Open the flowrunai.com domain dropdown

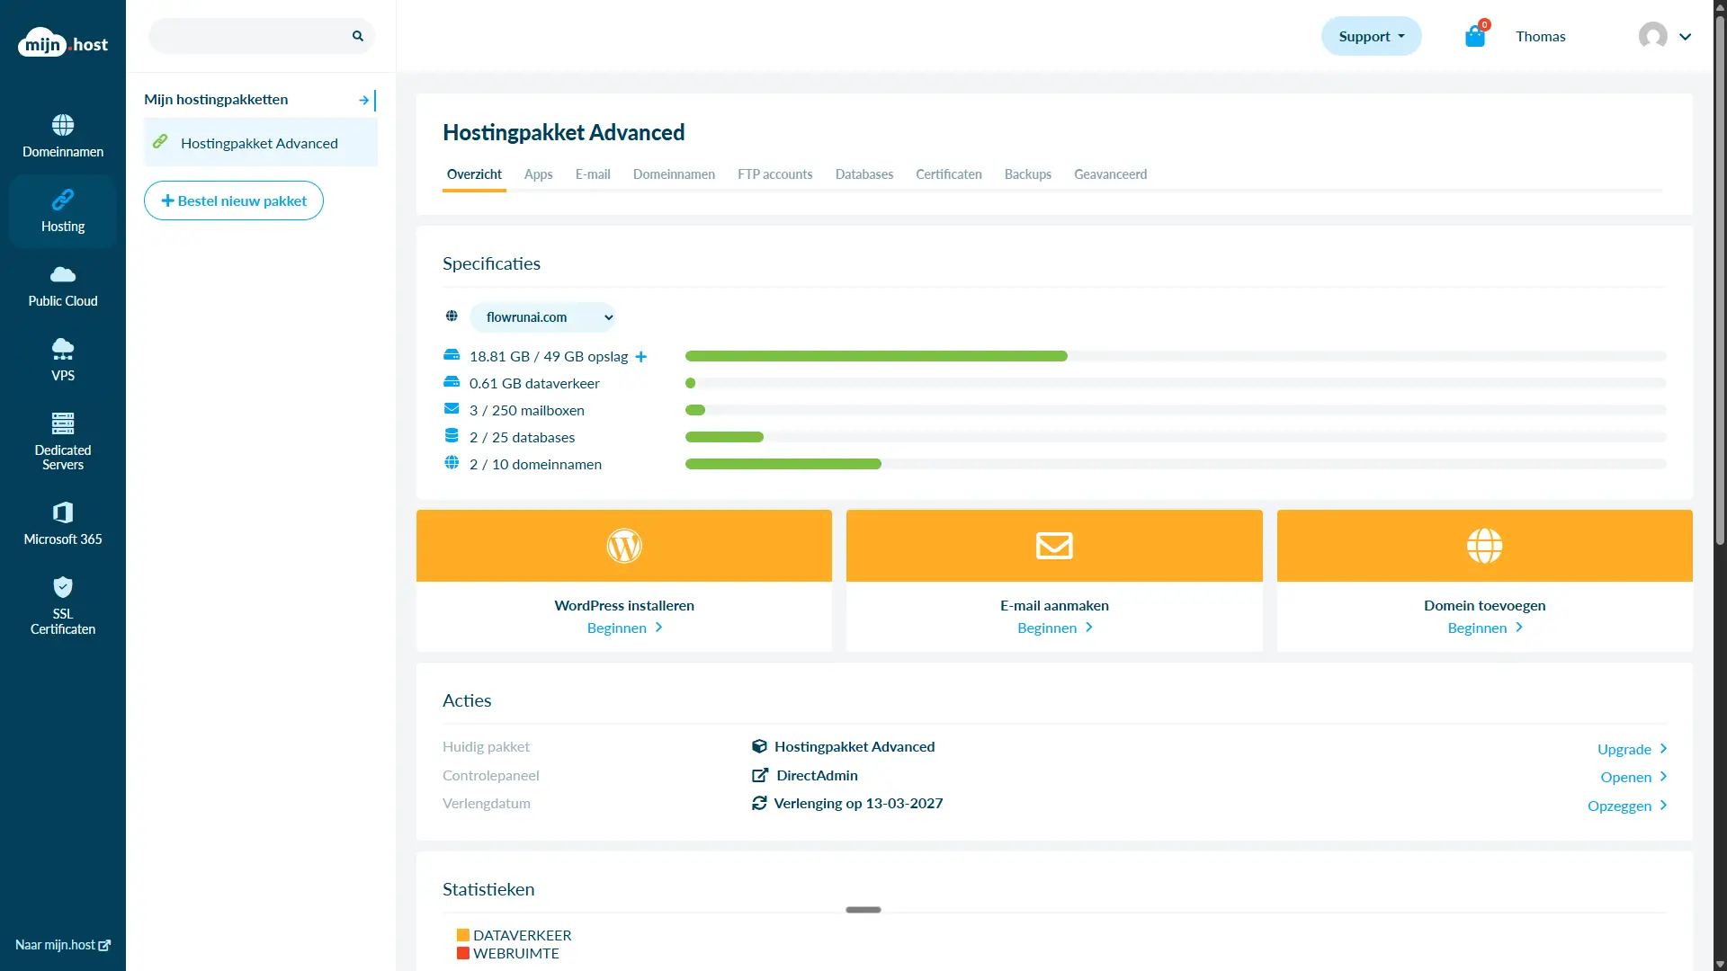coord(542,317)
